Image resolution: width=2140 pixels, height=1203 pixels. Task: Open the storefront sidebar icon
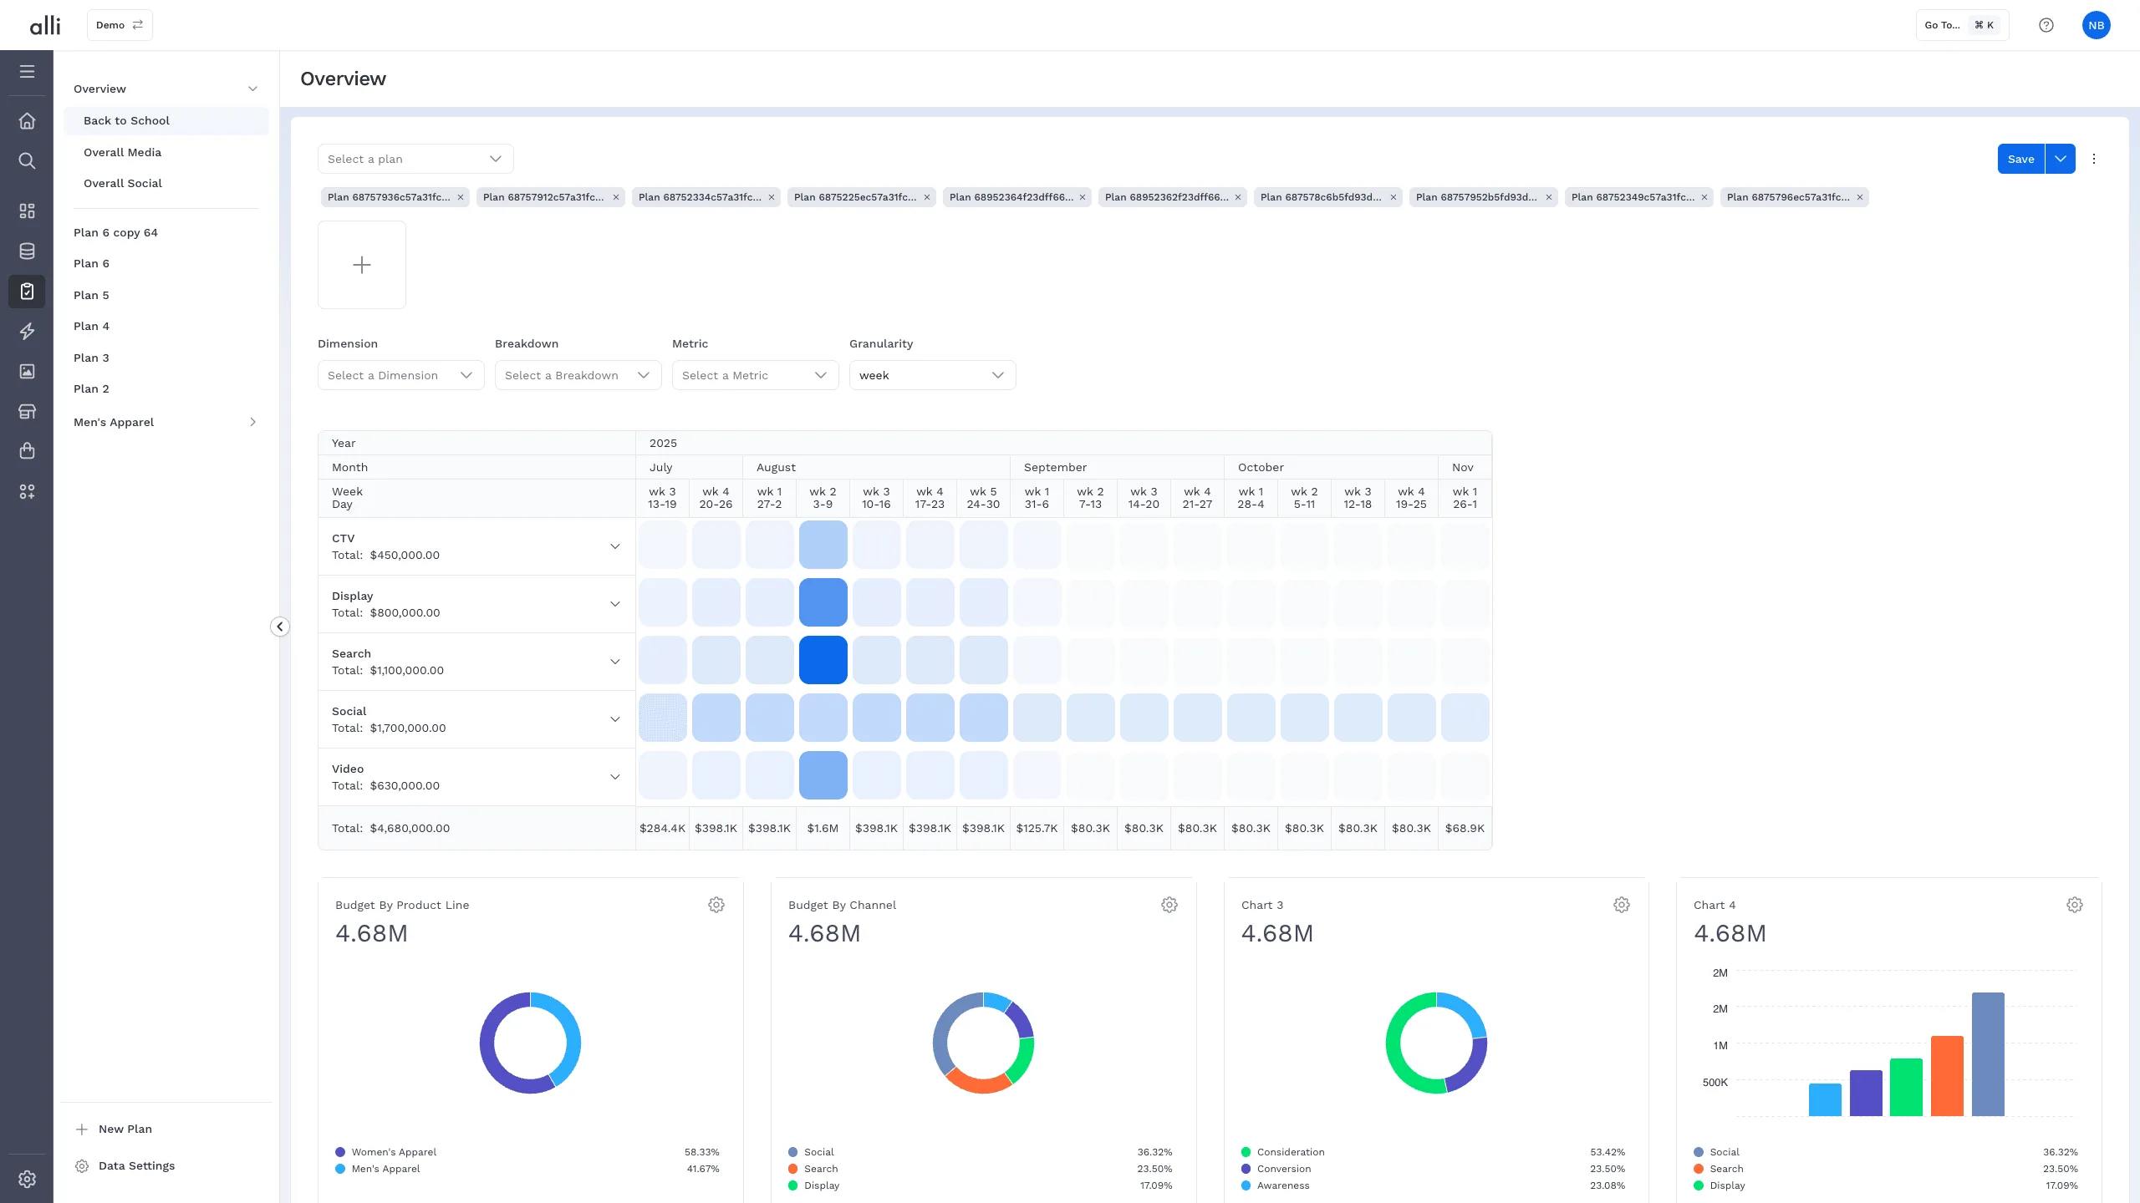[27, 411]
